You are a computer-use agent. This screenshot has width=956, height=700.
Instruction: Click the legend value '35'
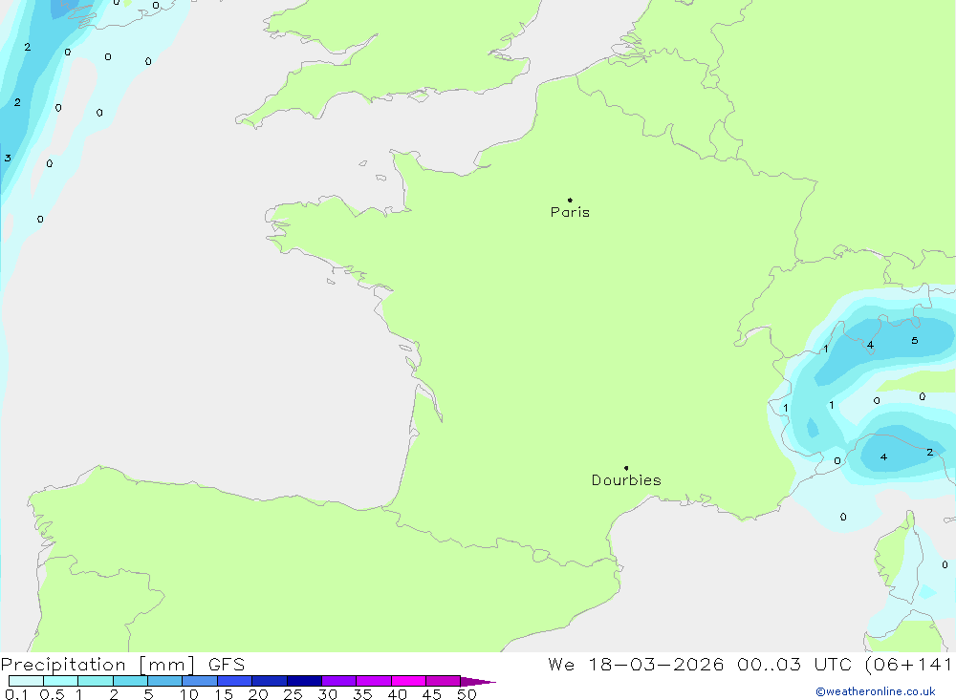[362, 694]
